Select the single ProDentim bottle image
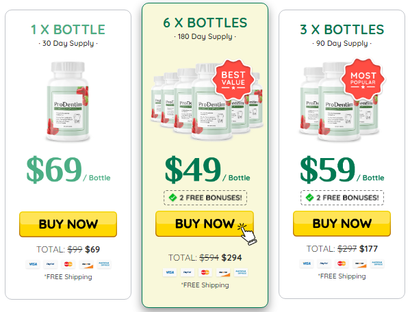The image size is (410, 312). tap(68, 101)
